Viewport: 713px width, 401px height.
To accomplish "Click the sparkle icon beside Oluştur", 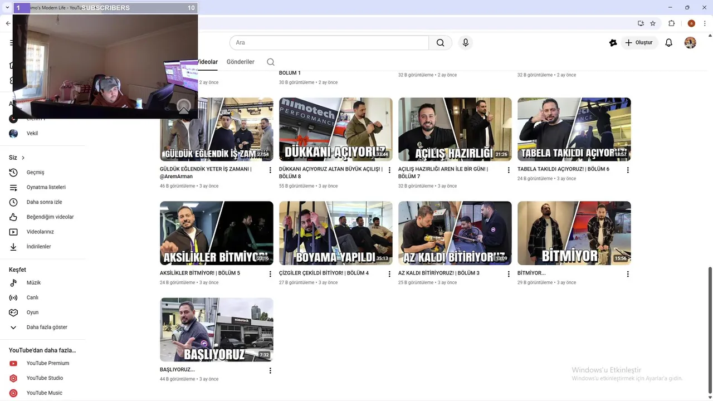I will [613, 43].
